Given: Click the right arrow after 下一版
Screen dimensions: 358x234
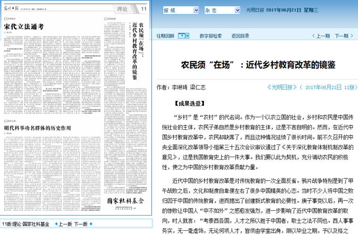Looking at the screenshot, I should 91,224.
